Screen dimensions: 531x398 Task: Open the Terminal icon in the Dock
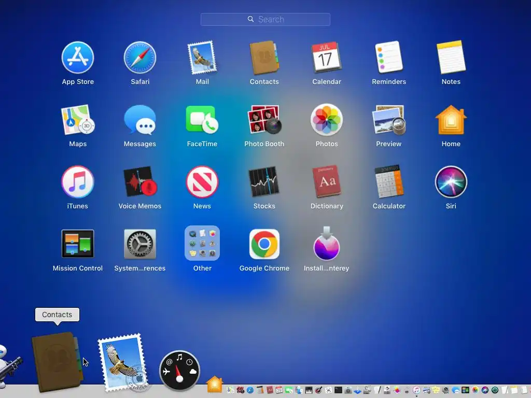click(x=338, y=390)
